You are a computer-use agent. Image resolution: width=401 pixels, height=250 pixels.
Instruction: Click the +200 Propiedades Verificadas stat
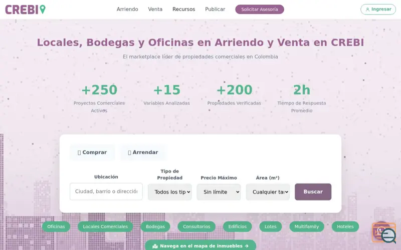tap(234, 95)
